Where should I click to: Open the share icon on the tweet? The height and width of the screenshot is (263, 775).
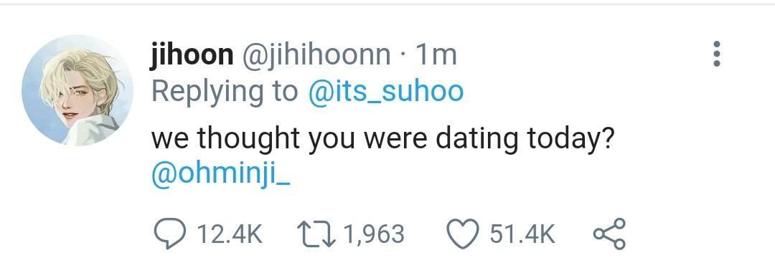[x=609, y=234]
